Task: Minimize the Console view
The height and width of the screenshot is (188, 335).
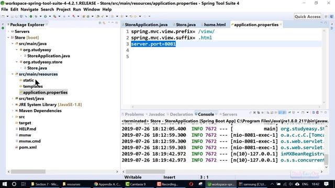Action: point(321,112)
